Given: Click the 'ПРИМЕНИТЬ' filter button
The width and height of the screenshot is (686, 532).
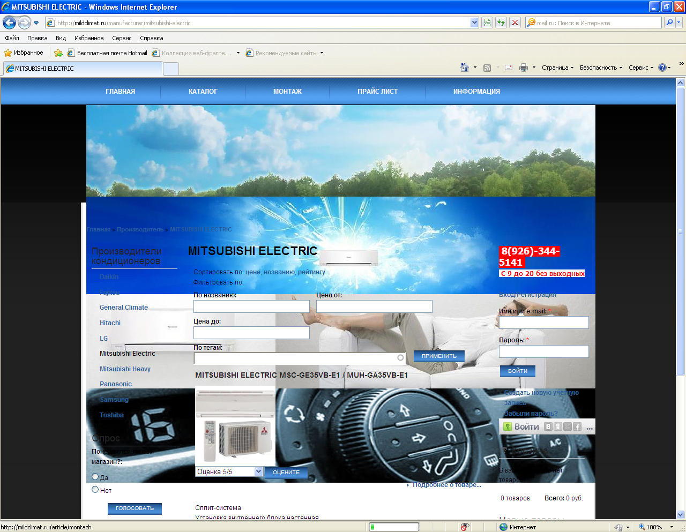Looking at the screenshot, I should tap(439, 356).
